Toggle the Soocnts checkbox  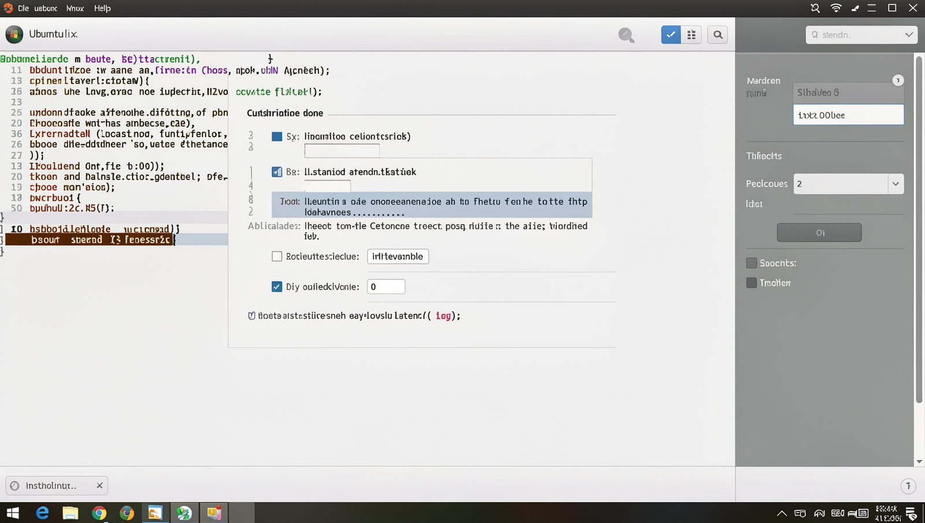tap(752, 263)
